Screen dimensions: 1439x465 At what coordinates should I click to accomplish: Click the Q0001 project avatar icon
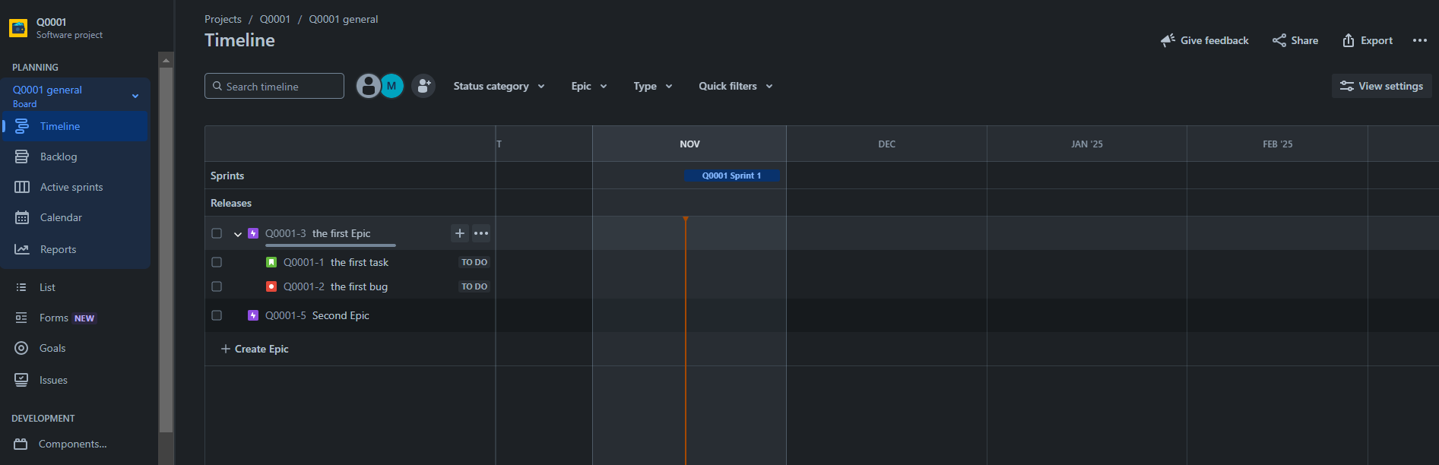(x=18, y=28)
